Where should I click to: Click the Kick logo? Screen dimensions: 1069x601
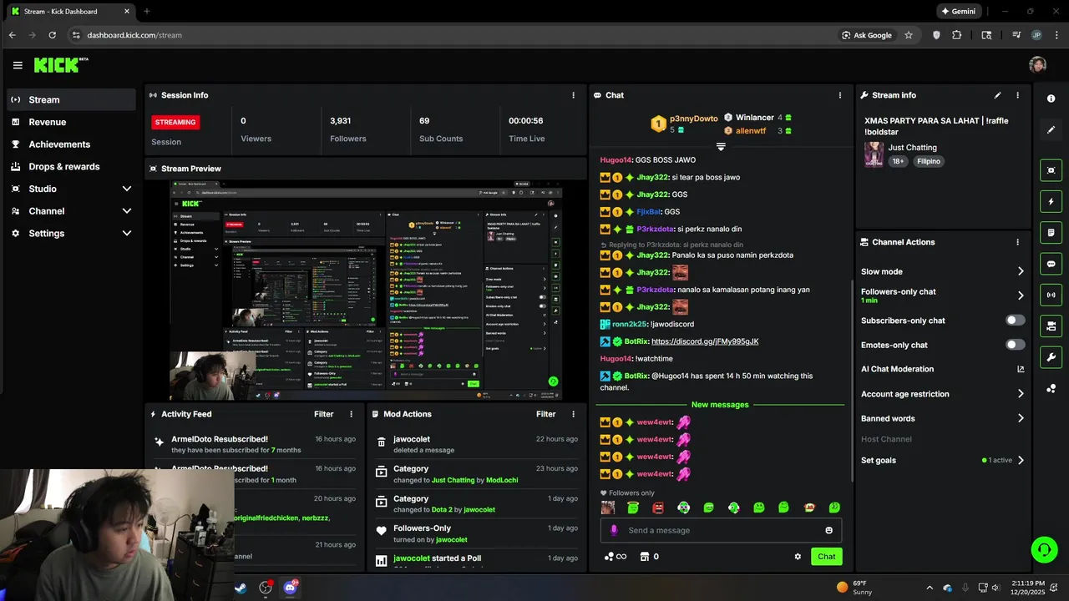click(60, 65)
